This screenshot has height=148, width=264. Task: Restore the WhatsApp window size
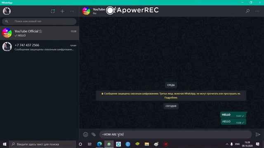[251, 2]
